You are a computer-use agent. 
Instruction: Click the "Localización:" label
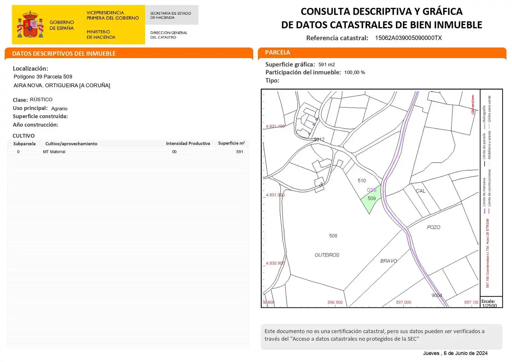(30, 68)
